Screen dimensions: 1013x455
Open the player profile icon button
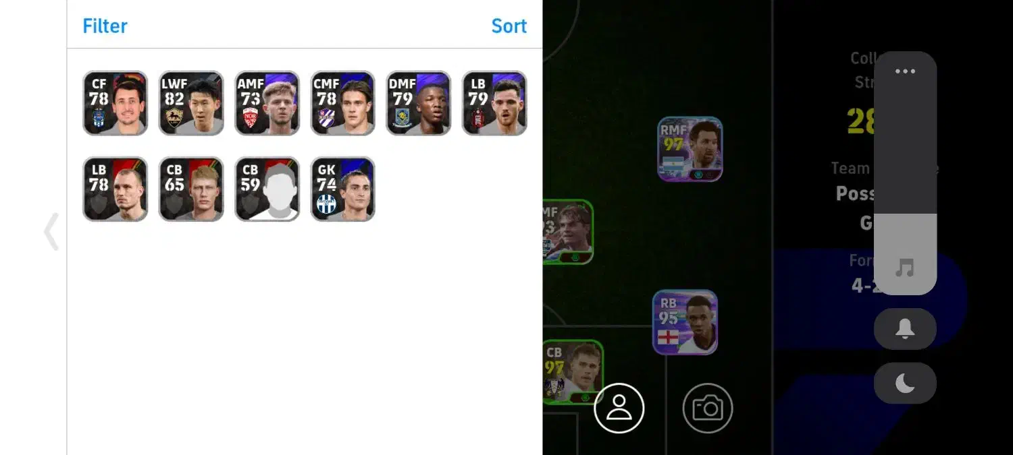point(619,408)
